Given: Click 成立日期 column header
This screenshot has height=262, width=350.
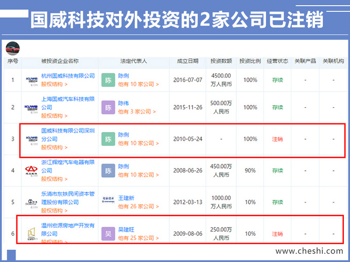Looking at the screenshot, I should [x=188, y=61].
